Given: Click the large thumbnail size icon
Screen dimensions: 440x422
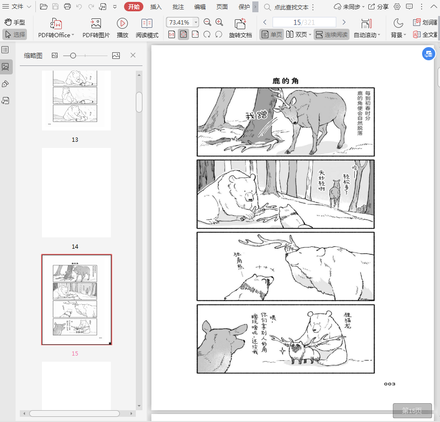Looking at the screenshot, I should coord(116,56).
